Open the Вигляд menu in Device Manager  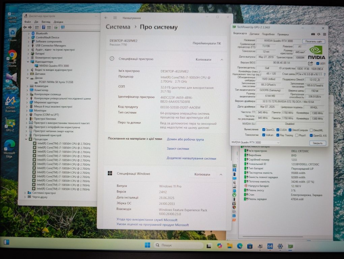(x=46, y=22)
